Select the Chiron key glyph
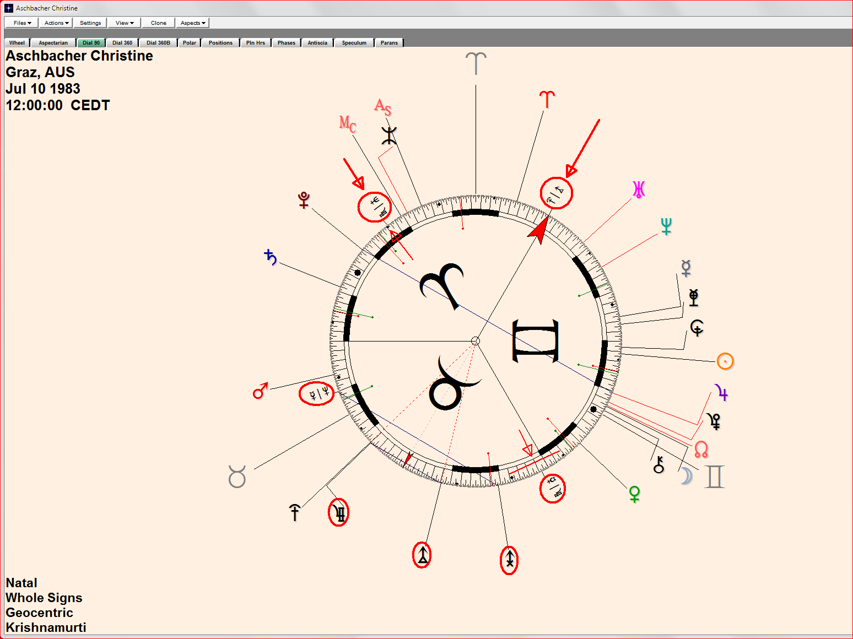This screenshot has height=639, width=853. click(659, 464)
